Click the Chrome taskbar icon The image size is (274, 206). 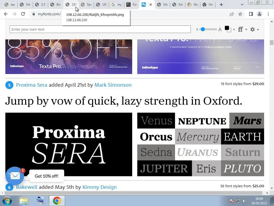(x=57, y=201)
